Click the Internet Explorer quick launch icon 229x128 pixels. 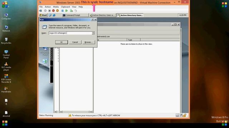coord(54,15)
